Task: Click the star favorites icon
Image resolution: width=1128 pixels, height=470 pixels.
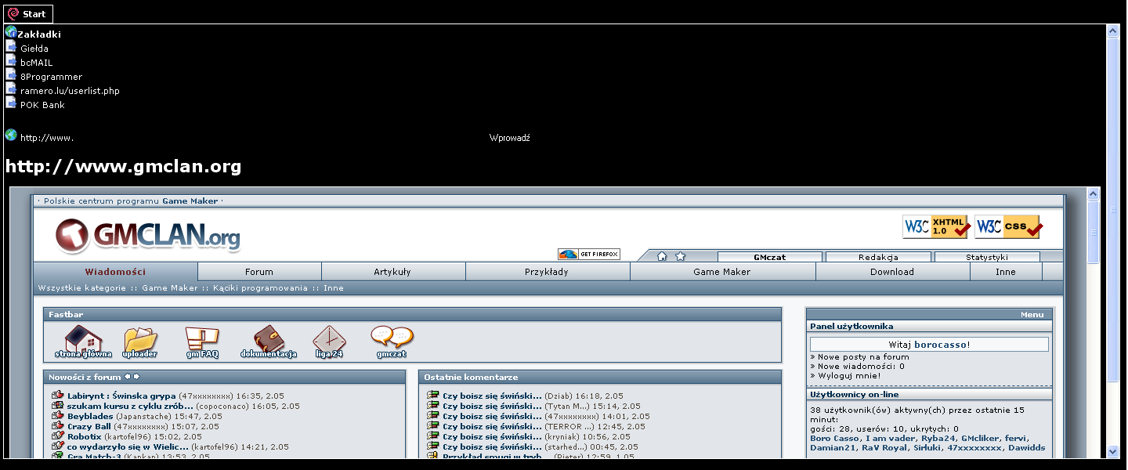Action: point(680,256)
